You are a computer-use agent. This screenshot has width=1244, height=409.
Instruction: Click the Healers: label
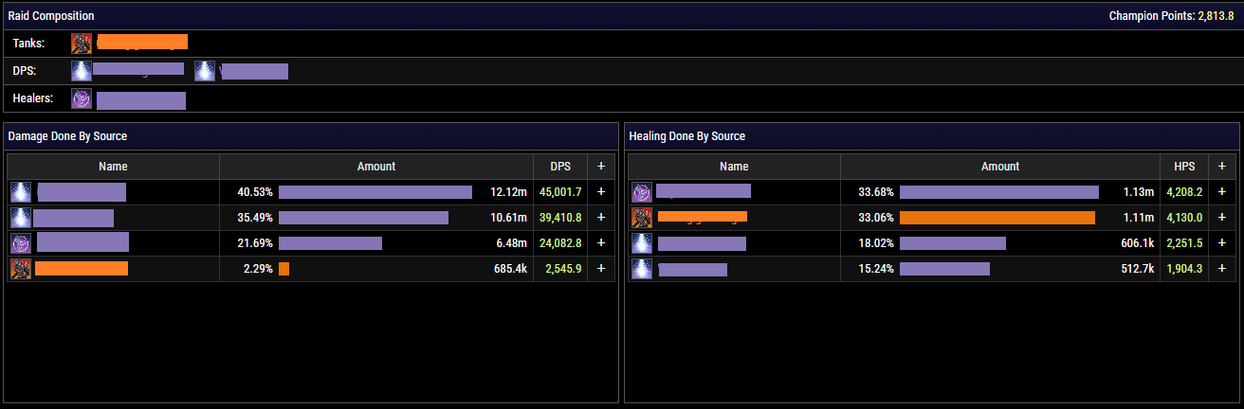33,98
